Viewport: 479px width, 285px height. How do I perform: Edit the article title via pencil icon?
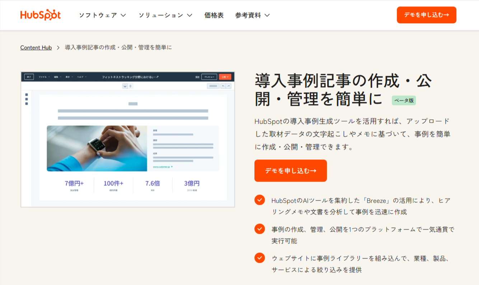click(158, 77)
